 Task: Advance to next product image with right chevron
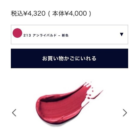[x=125, y=113]
